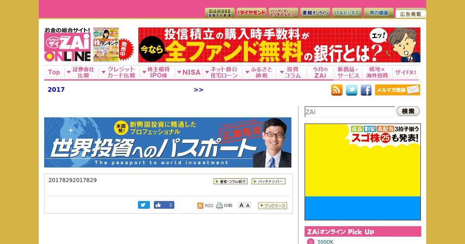Open the 週刊ダイヤモンド tab

[251, 13]
